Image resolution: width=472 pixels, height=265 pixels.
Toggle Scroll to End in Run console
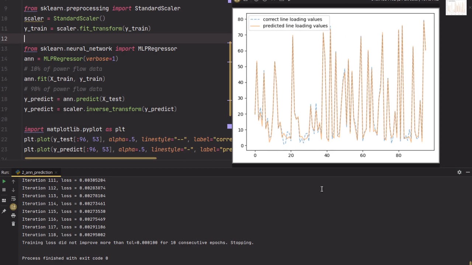13,207
